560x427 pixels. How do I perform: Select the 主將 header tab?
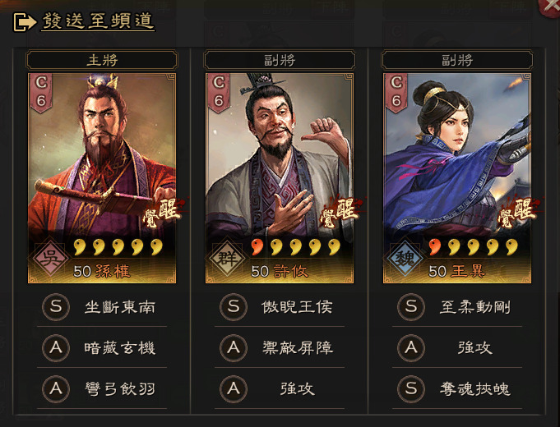102,60
